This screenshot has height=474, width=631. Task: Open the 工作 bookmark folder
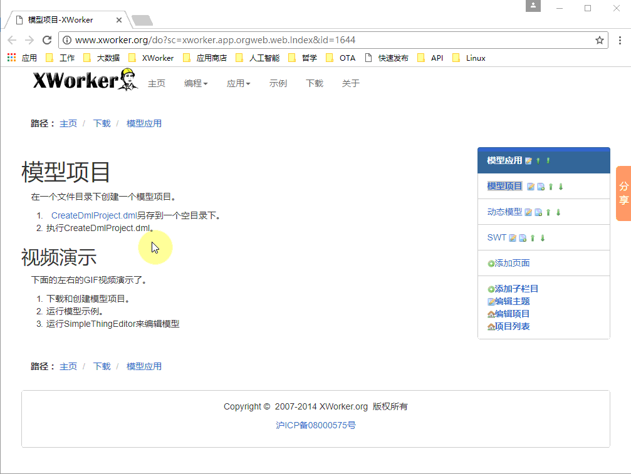[60, 58]
